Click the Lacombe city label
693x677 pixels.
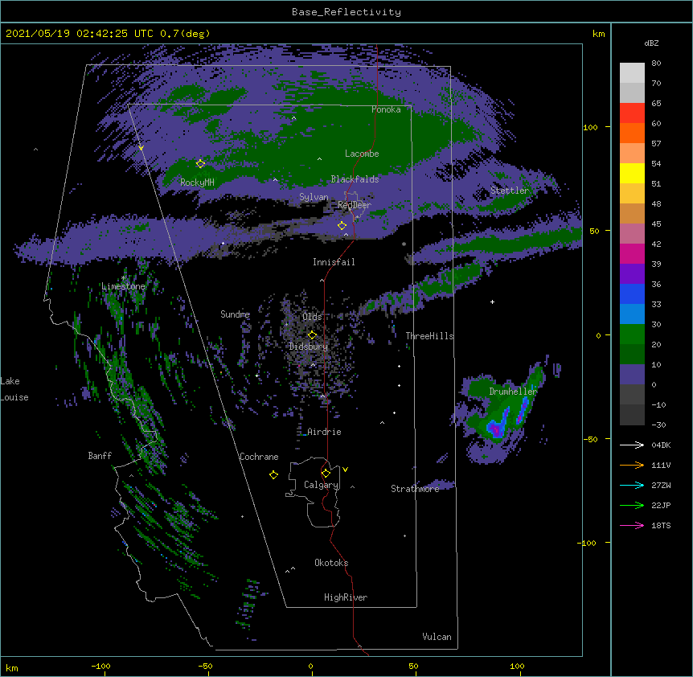pyautogui.click(x=362, y=154)
